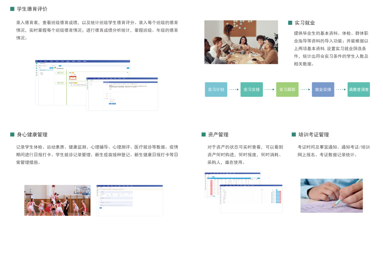Enlarge the front asset management table screenshot
Image resolution: width=383 pixels, height=269 pixels.
point(251,199)
